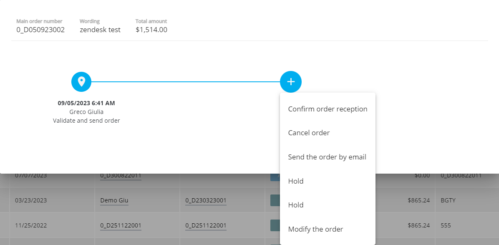Screen dimensions: 499x245
Task: Click status color badge in Demo Giu row
Action: (x=275, y=200)
